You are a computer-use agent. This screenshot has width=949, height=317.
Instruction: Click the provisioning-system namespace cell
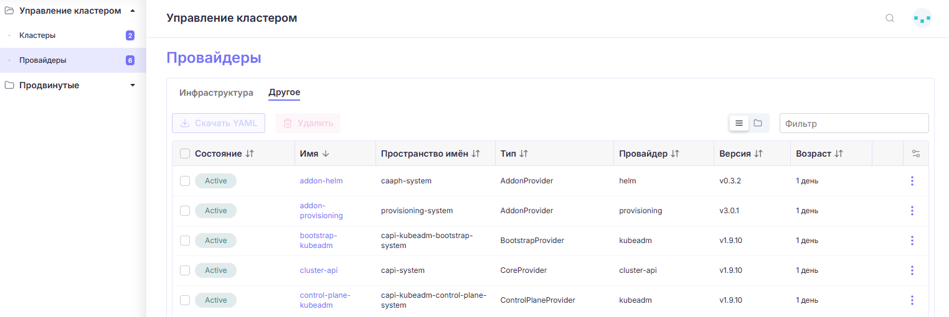click(x=417, y=211)
